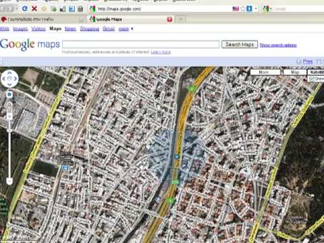Screen dimensions: 324x243
Task: Click the Print link above the map
Action: [308, 61]
